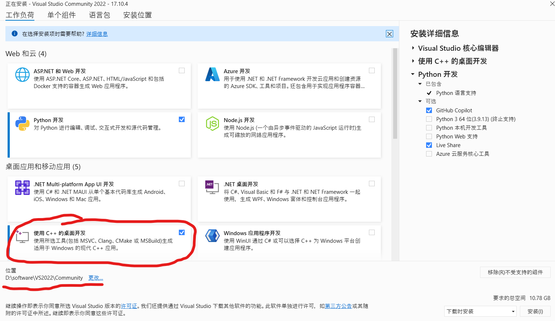Click 更改... link to change location

(96, 278)
